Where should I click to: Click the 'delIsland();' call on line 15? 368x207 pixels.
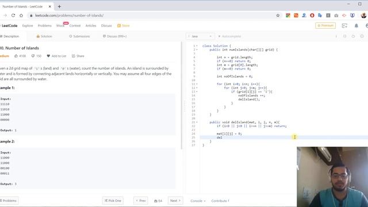[249, 99]
